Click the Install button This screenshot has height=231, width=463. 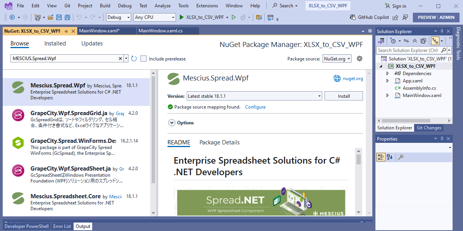344,96
